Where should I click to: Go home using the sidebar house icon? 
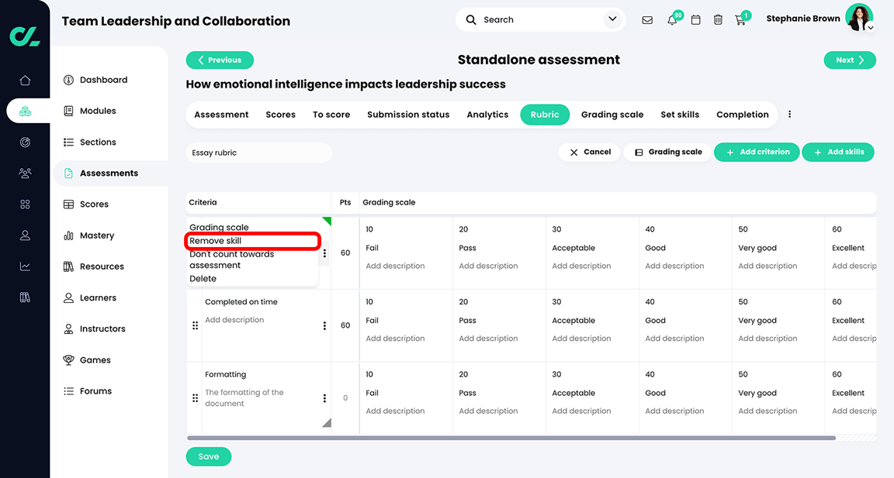click(25, 79)
